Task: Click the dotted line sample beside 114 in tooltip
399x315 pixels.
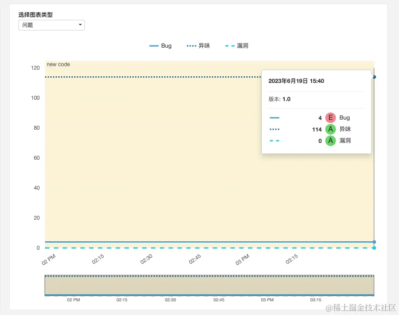Action: [275, 129]
